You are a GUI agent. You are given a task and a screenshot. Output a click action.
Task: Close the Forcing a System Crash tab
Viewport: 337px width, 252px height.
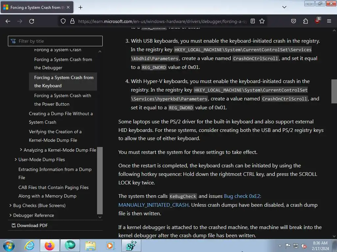68,7
